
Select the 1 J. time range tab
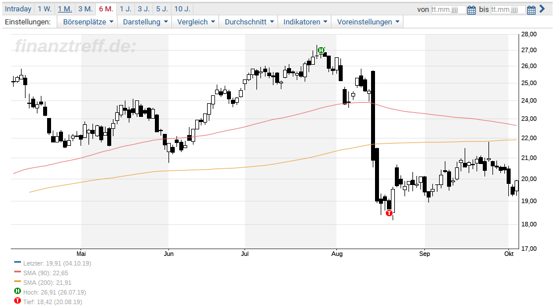click(x=125, y=9)
